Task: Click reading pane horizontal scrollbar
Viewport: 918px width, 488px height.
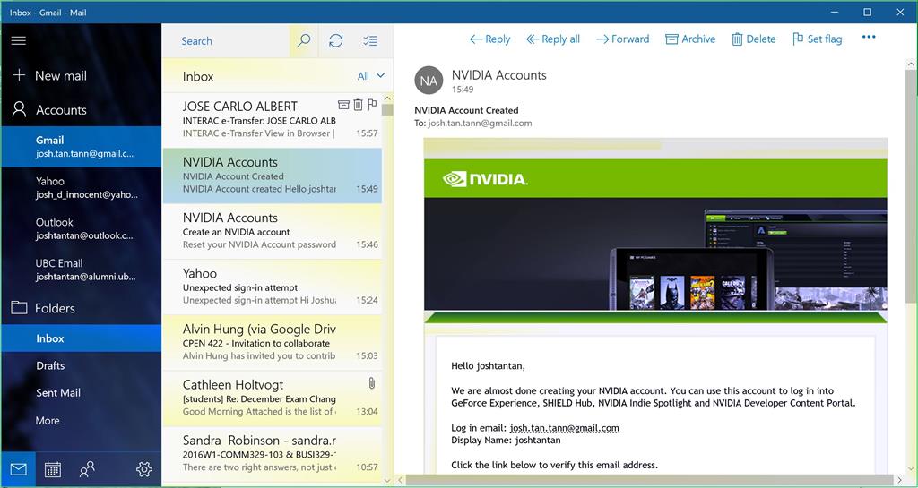Action: (x=651, y=480)
